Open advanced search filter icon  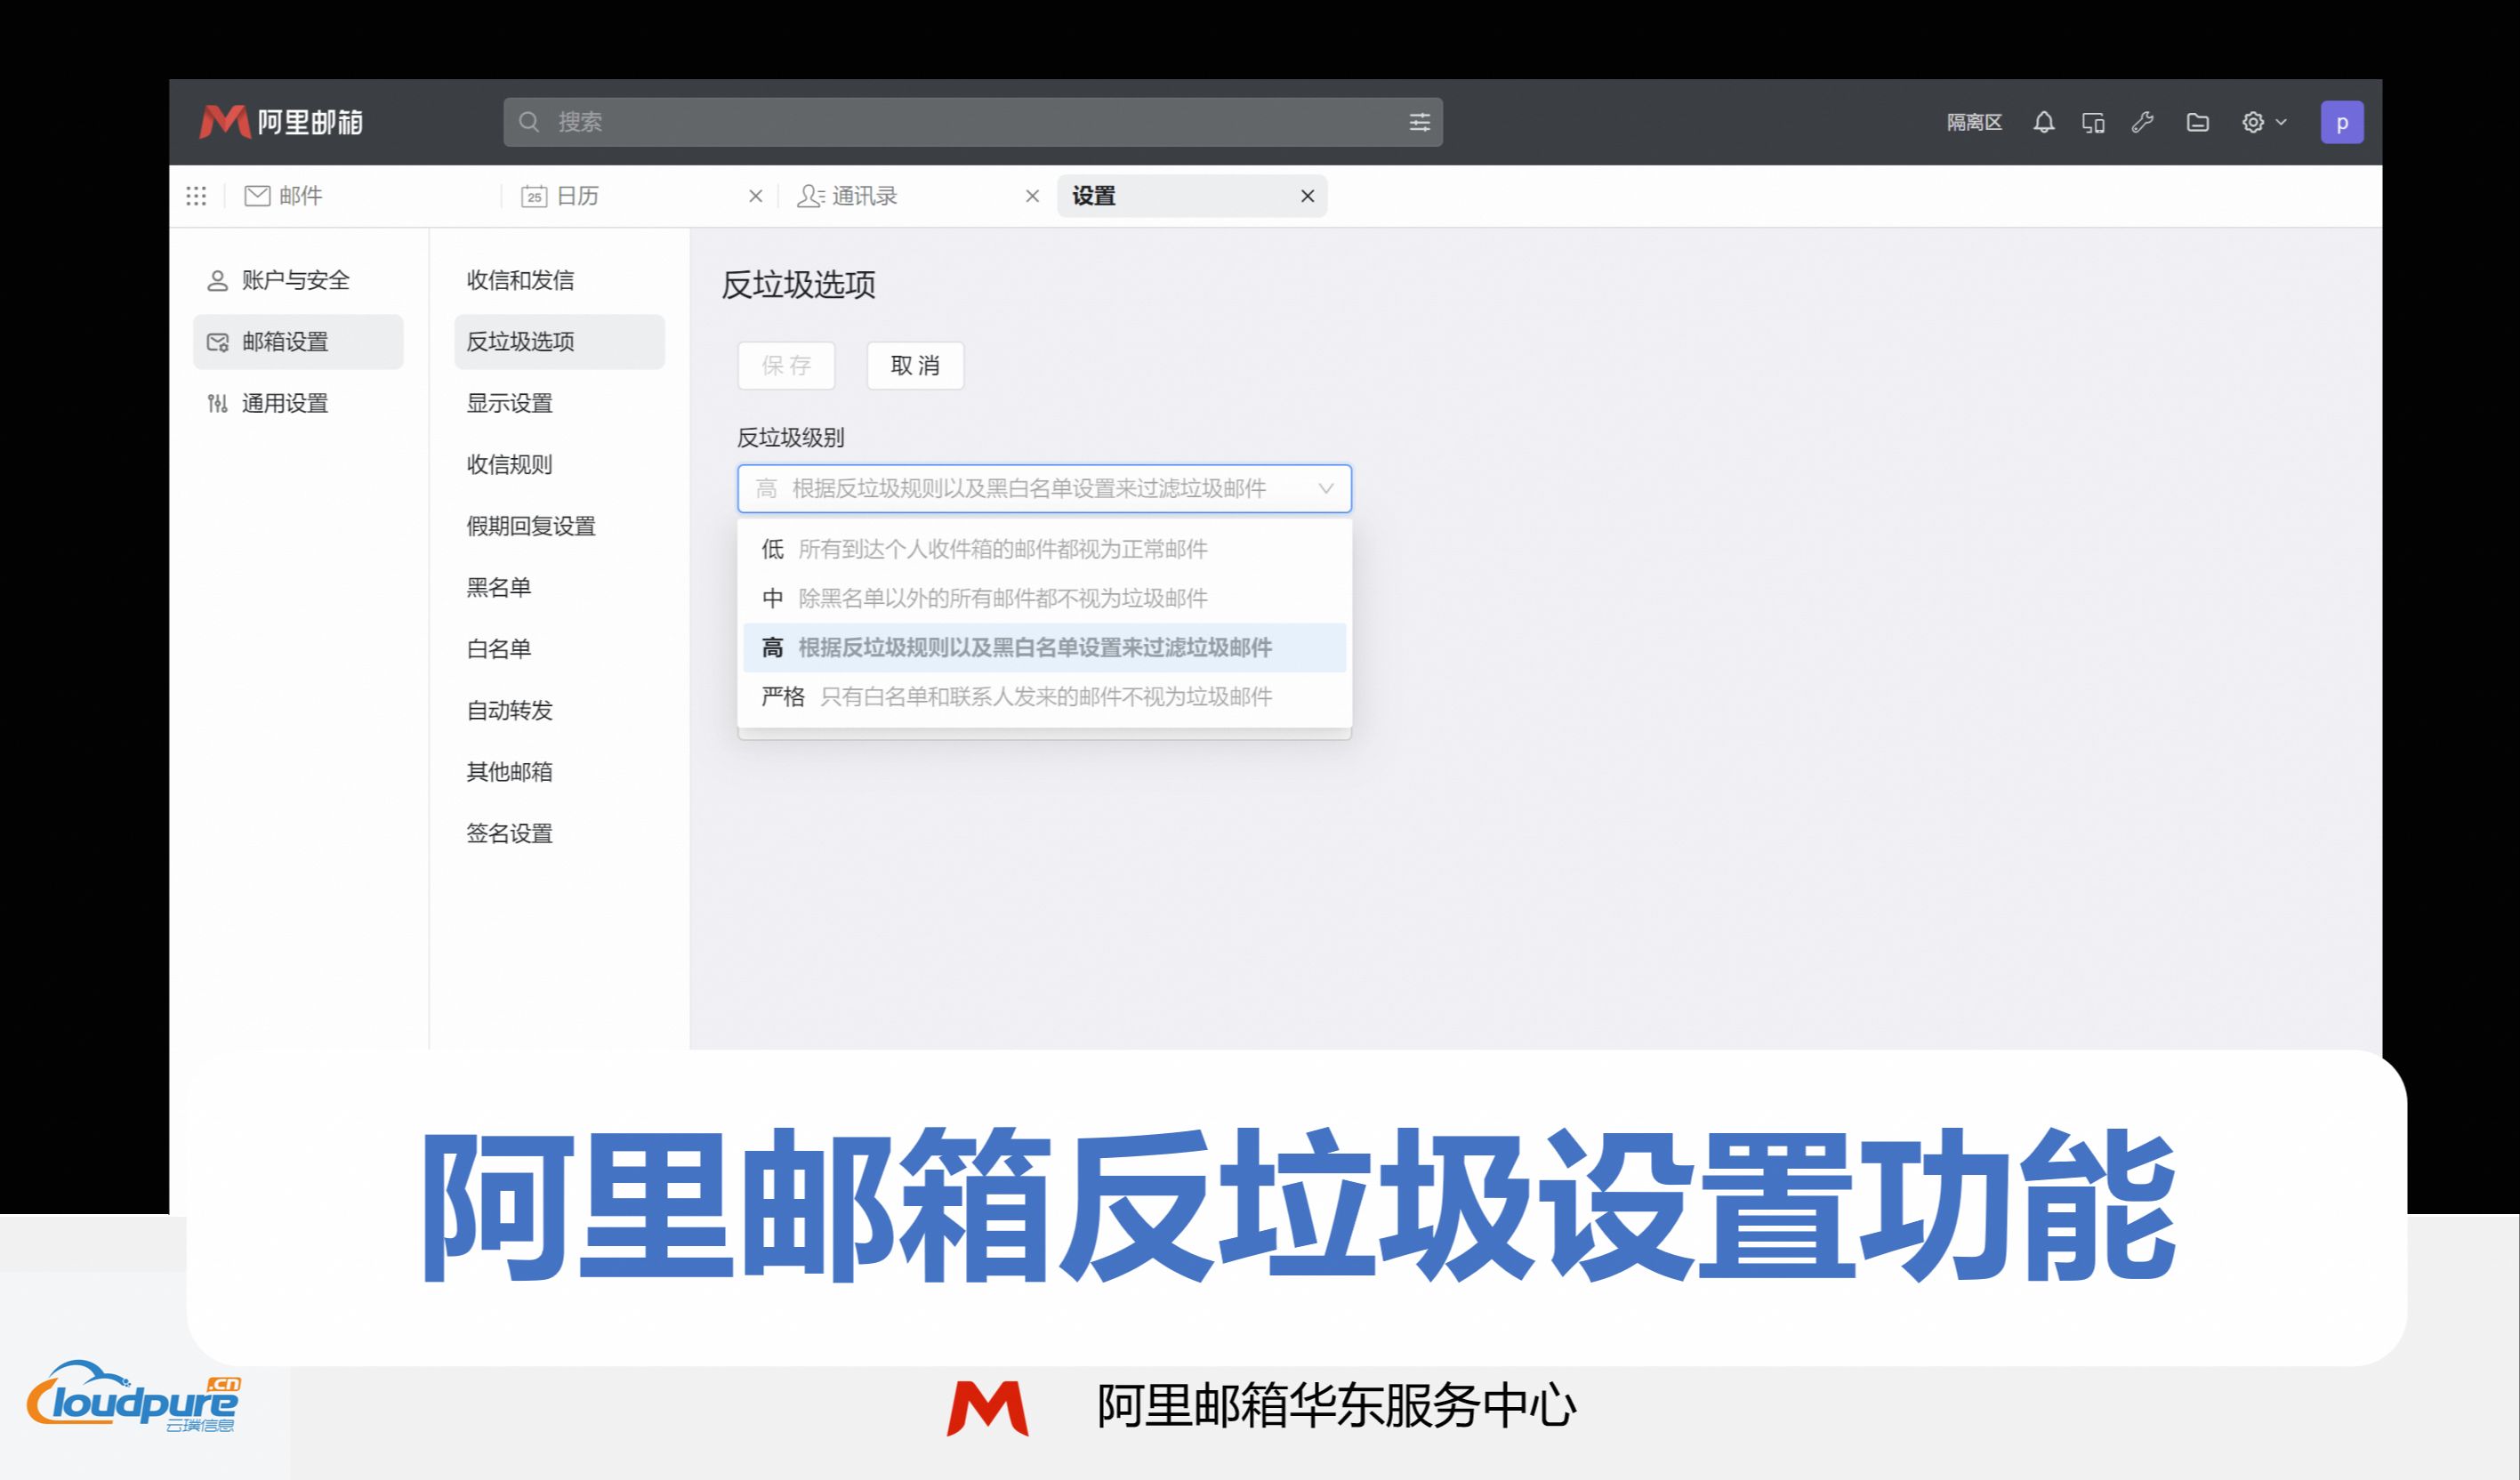click(1419, 122)
